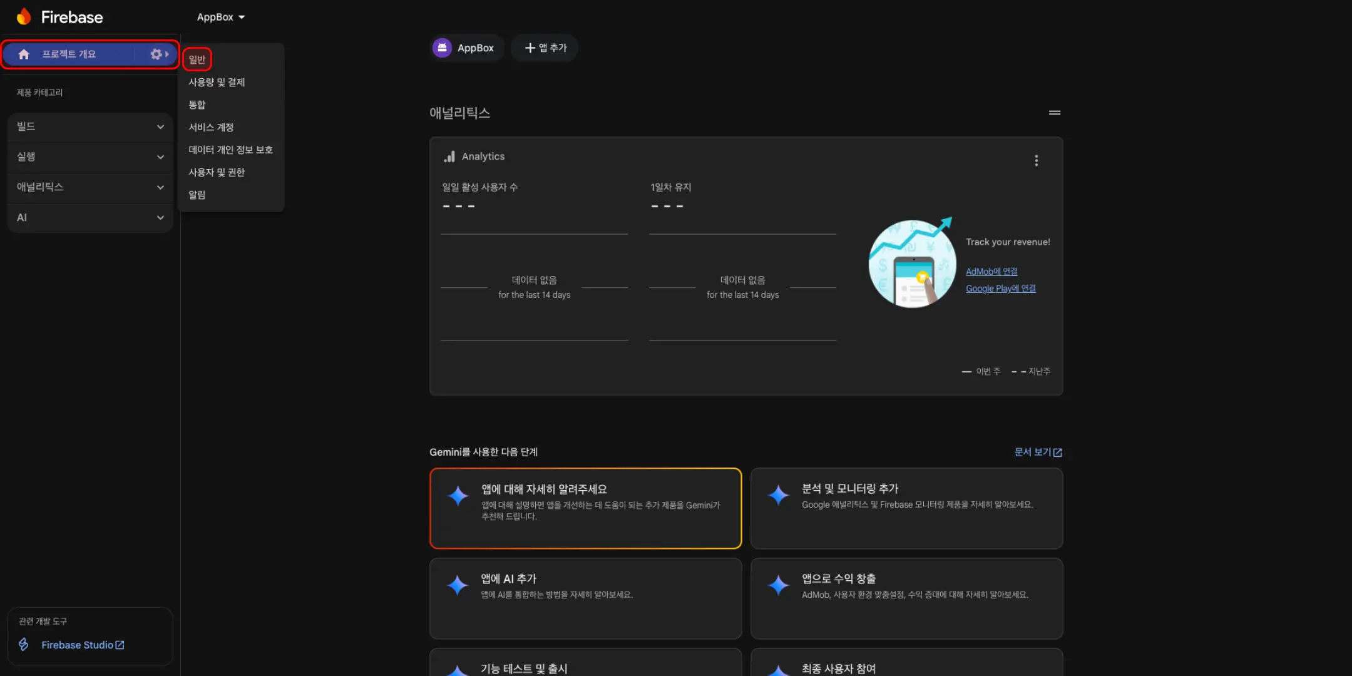This screenshot has width=1352, height=676.
Task: Click the 이번 주 legend entry
Action: [x=981, y=372]
